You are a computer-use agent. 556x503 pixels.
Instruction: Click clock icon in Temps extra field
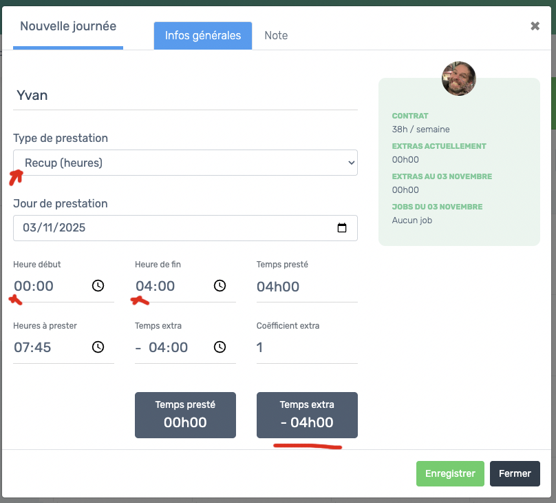(x=220, y=347)
